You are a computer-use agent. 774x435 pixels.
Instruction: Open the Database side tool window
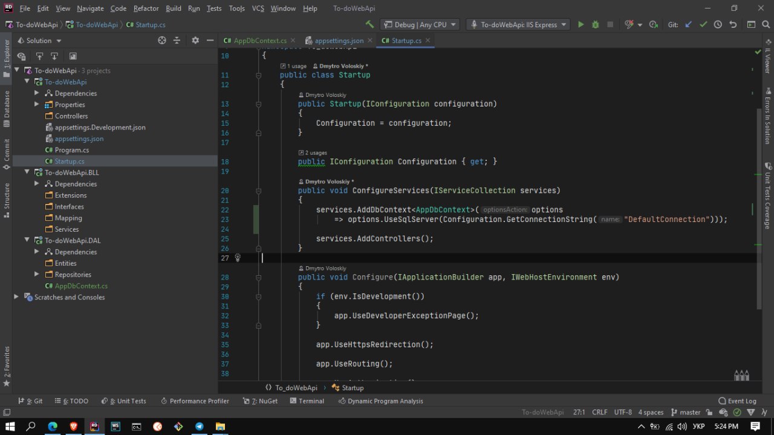point(7,108)
